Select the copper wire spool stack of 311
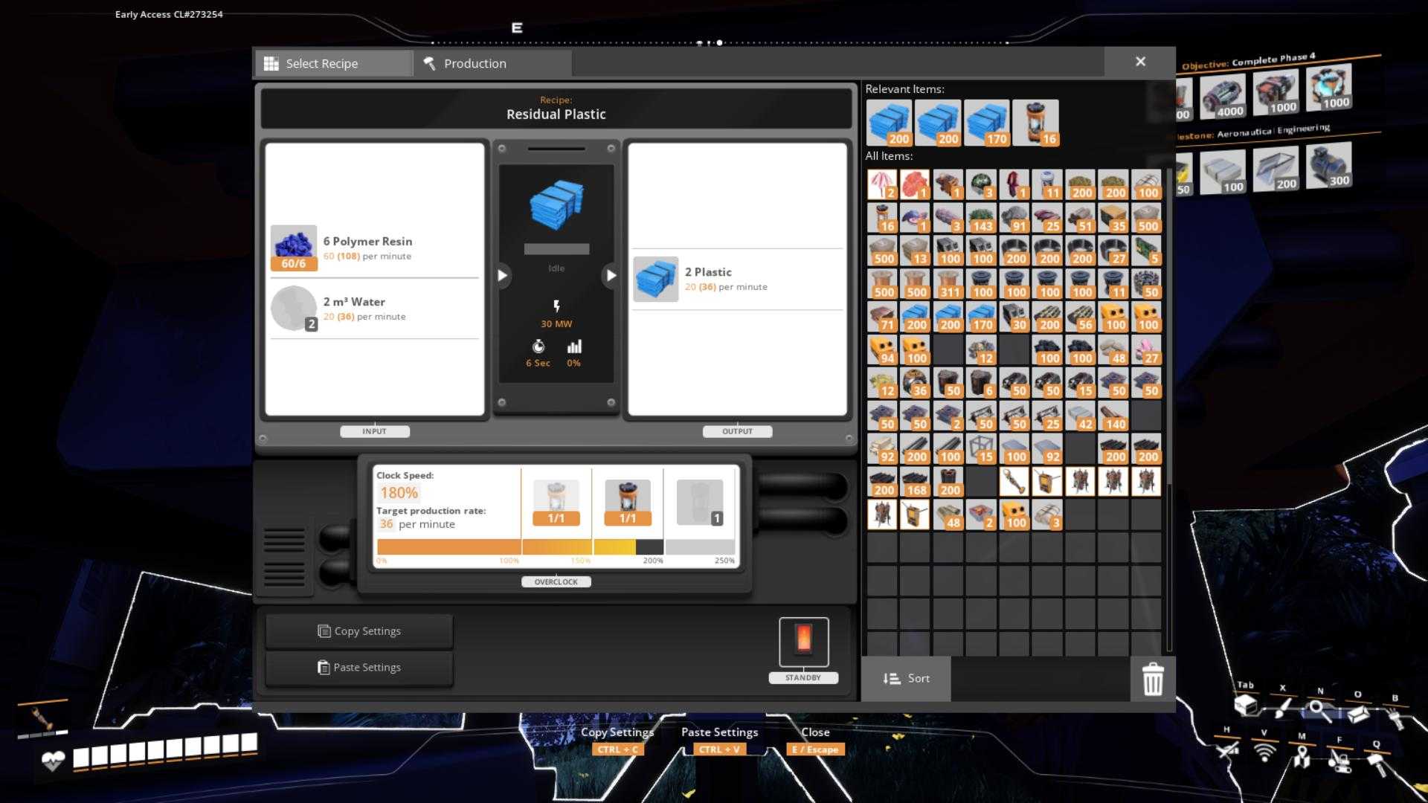Image resolution: width=1428 pixels, height=803 pixels. (948, 284)
